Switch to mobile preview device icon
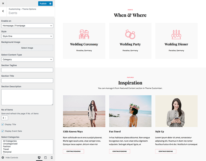The height and width of the screenshot is (161, 206). coord(52,158)
